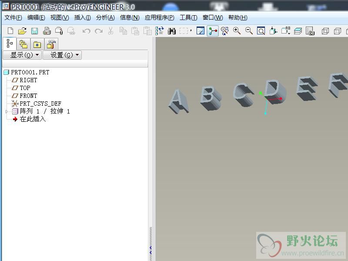
Task: Zoom in on the model
Action: click(x=237, y=31)
